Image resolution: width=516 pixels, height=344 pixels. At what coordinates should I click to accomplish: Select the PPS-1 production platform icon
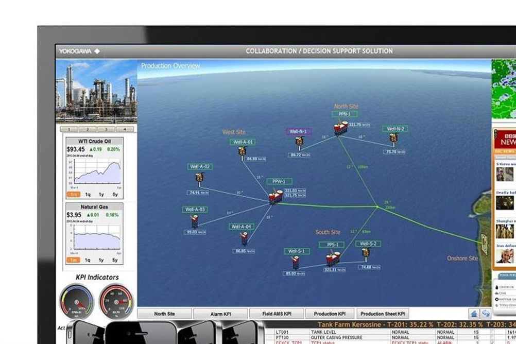(333, 258)
